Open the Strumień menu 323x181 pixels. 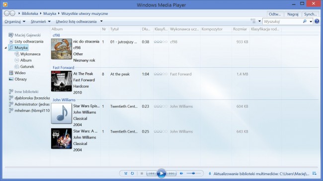click(x=40, y=21)
